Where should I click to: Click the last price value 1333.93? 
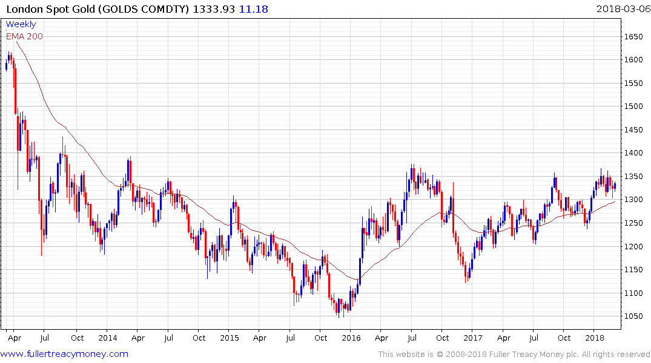pyautogui.click(x=214, y=9)
